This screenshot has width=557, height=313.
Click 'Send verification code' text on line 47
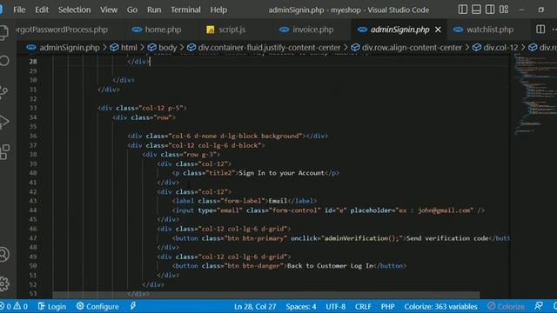[447, 238]
